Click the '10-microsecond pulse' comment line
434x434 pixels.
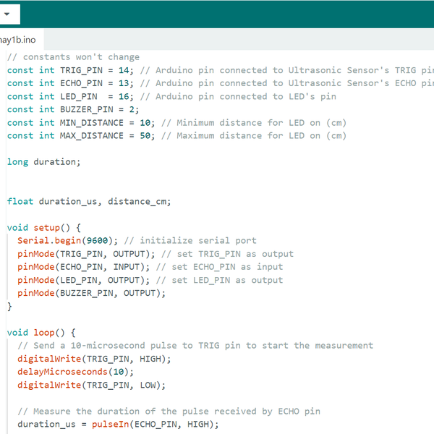[x=195, y=346]
